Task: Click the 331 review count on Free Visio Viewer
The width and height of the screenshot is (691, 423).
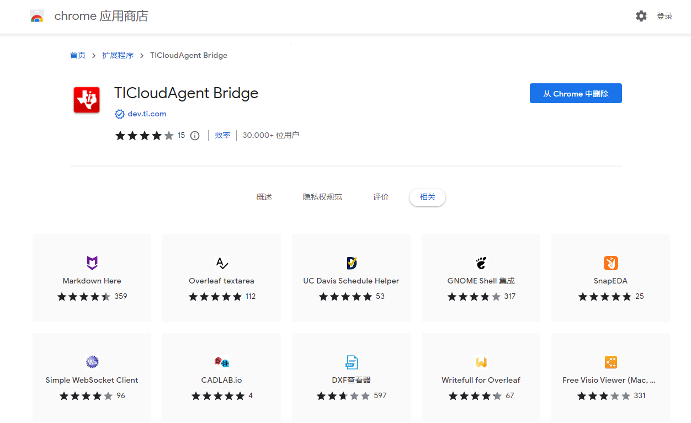Action: click(x=640, y=396)
